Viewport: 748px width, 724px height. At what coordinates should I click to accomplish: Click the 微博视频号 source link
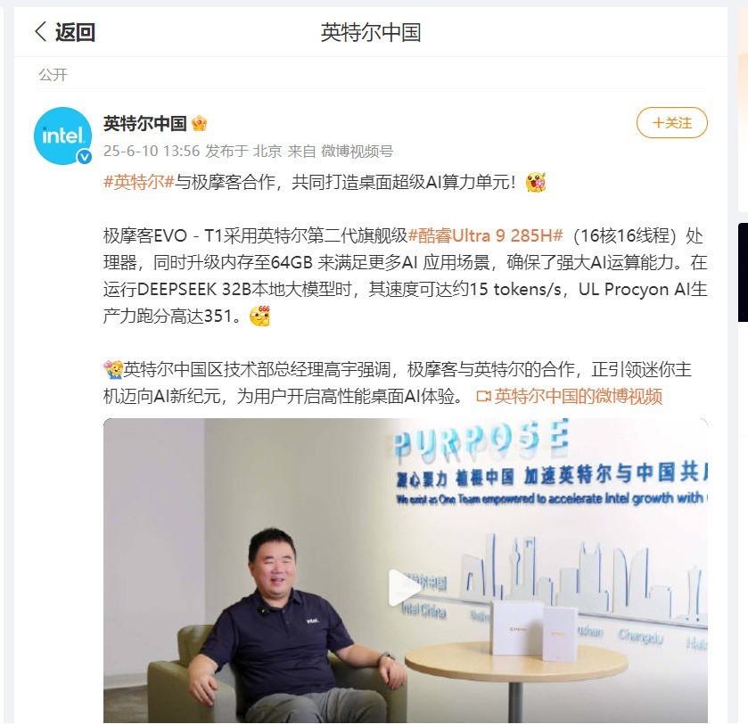click(x=357, y=152)
